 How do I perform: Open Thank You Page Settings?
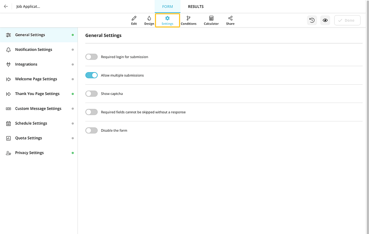pyautogui.click(x=39, y=94)
